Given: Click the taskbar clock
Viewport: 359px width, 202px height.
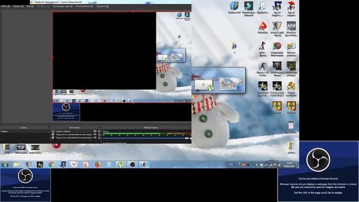Looking at the screenshot, I should pyautogui.click(x=289, y=164).
